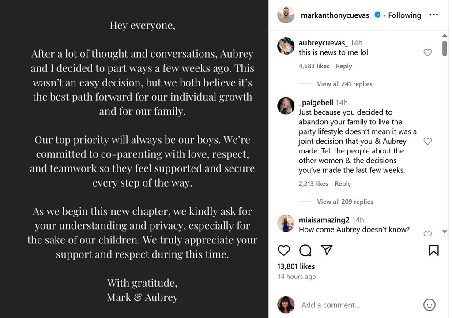452x318 pixels.
Task: Expand the 241 replies under aubreycuevas_'s comment
Action: click(345, 84)
